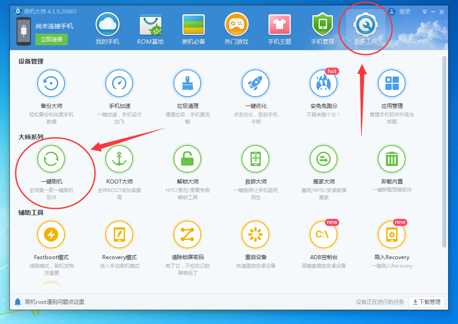Open the 更多工具 section
The image size is (458, 324).
coord(365,28)
